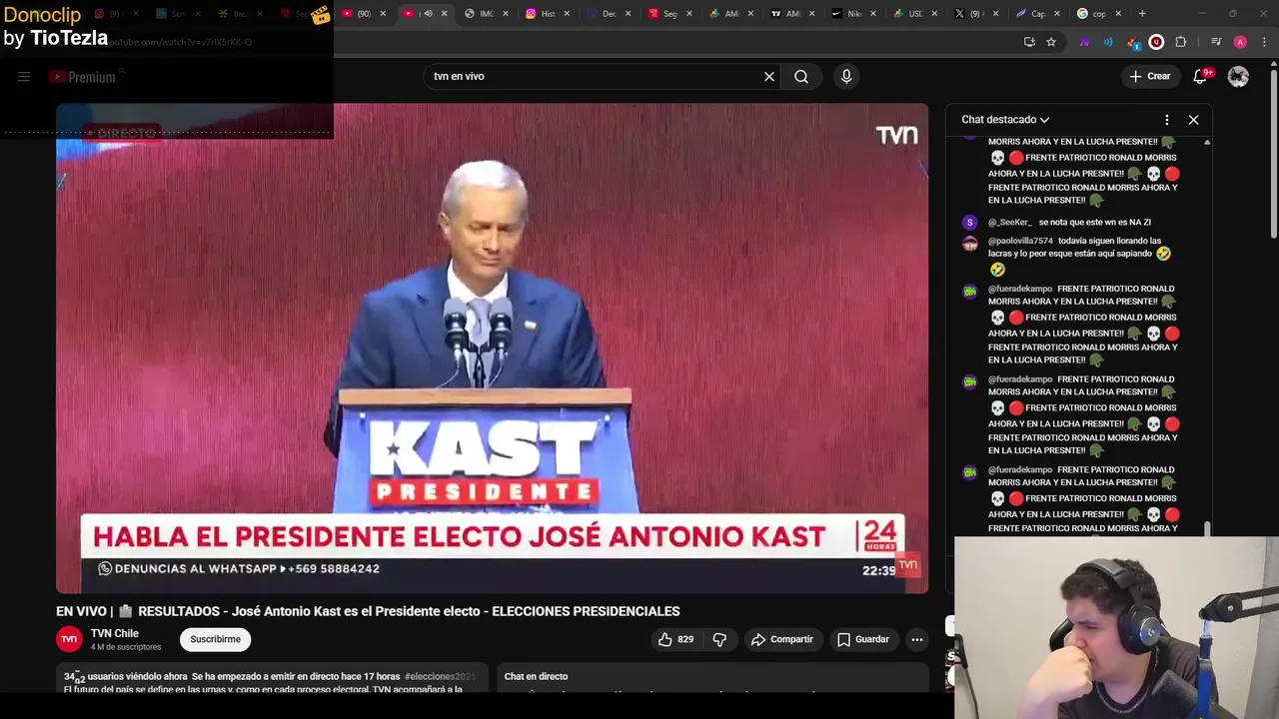Open the Chrome three-dot menu
The width and height of the screenshot is (1279, 719).
tap(1264, 42)
